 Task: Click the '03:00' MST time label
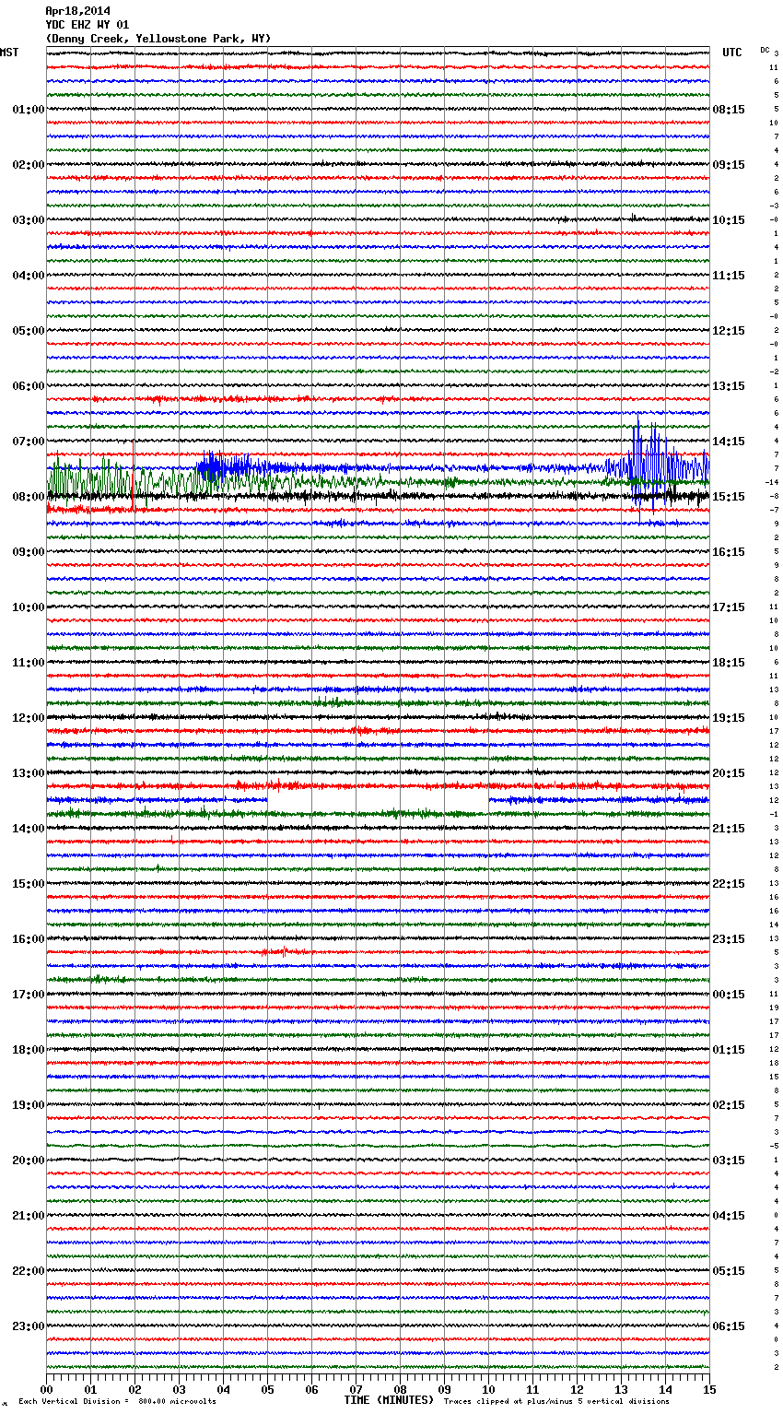28,220
